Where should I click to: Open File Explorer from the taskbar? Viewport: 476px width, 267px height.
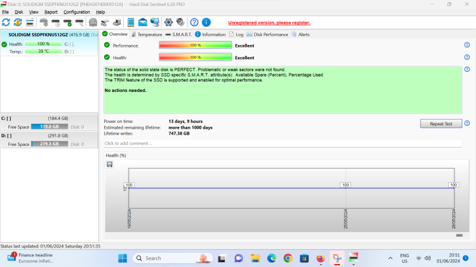pos(255,258)
